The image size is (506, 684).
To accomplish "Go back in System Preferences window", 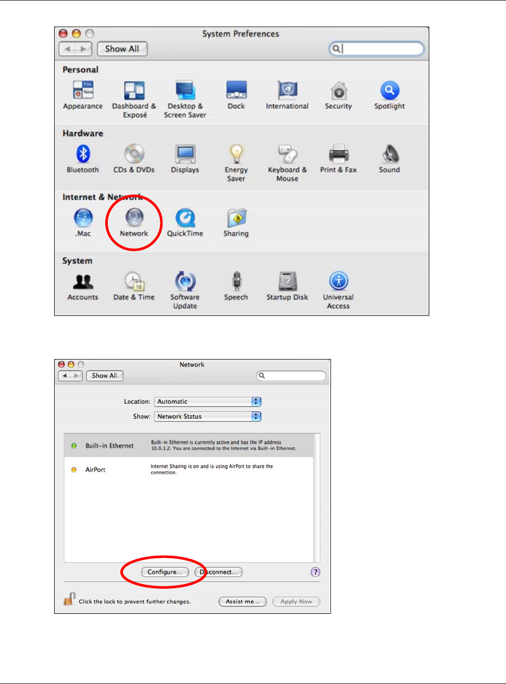I will coord(68,49).
